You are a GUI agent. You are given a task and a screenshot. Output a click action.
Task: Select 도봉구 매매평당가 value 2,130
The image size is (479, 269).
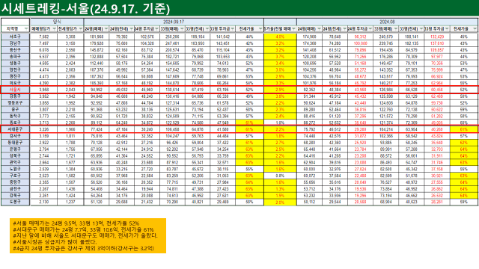[x=43, y=202]
